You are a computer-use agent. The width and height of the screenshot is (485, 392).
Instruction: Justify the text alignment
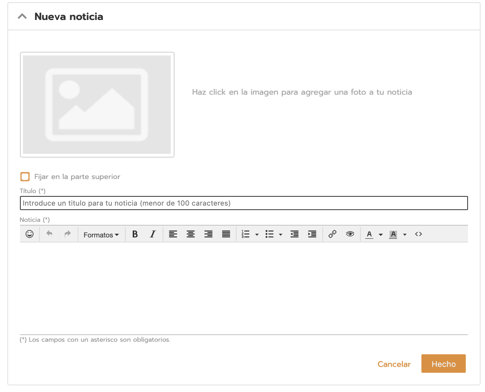point(226,234)
